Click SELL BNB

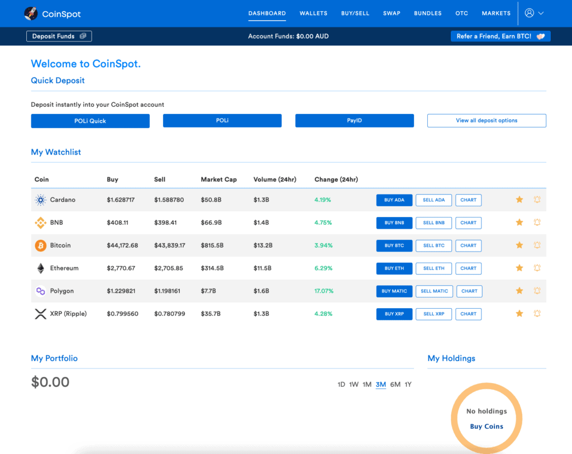(433, 223)
